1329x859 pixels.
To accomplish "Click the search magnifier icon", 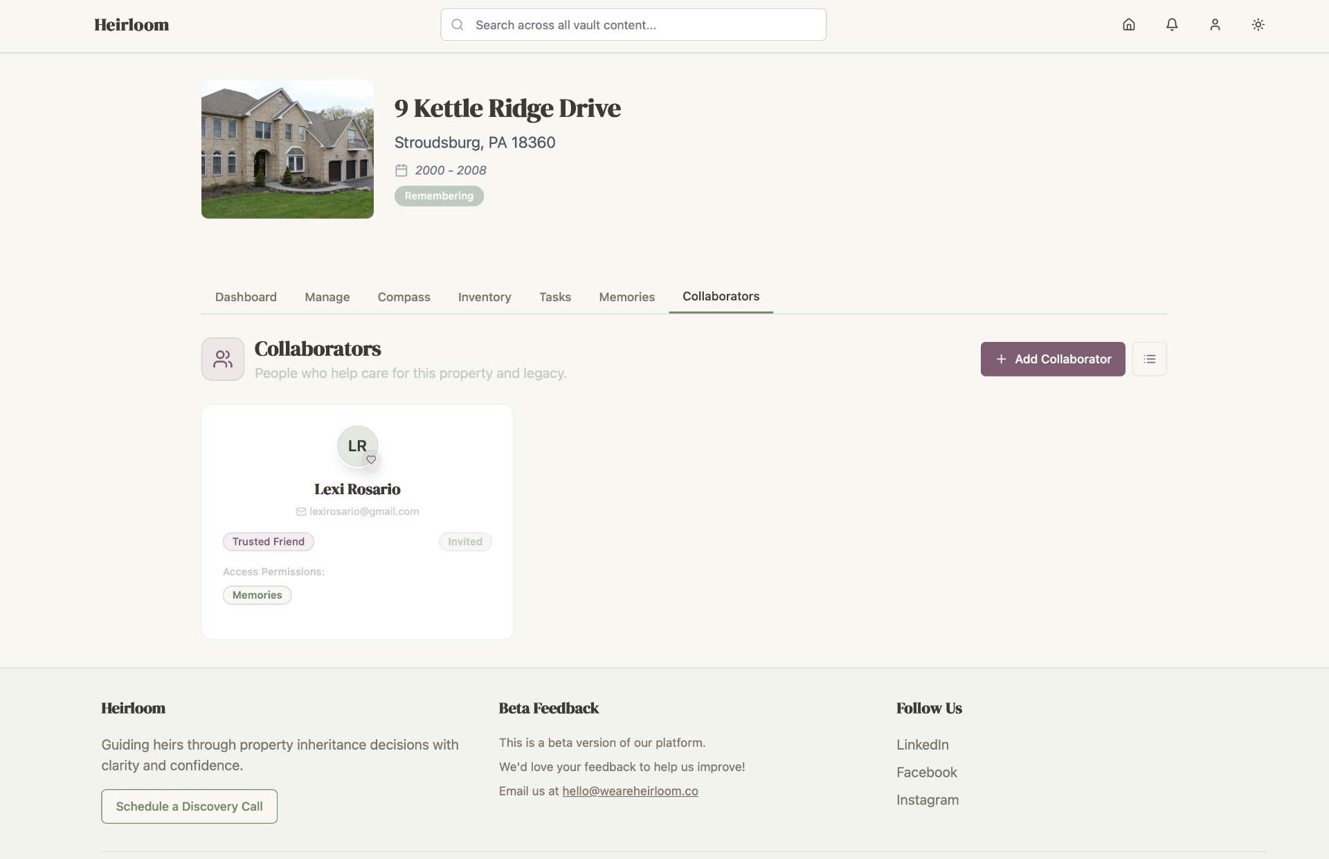I will pos(458,25).
